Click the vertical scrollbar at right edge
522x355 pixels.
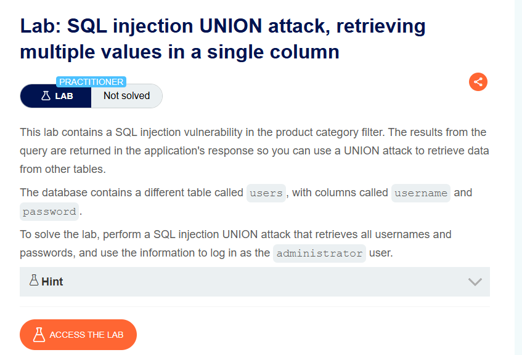[518, 177]
